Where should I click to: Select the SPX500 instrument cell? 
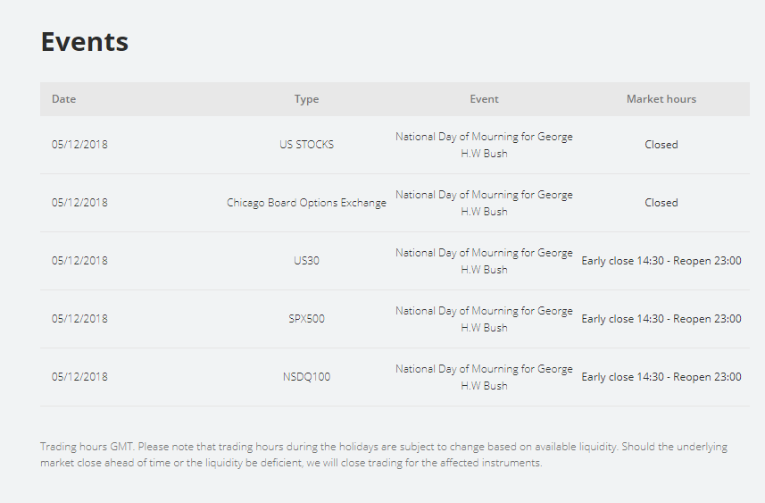306,319
